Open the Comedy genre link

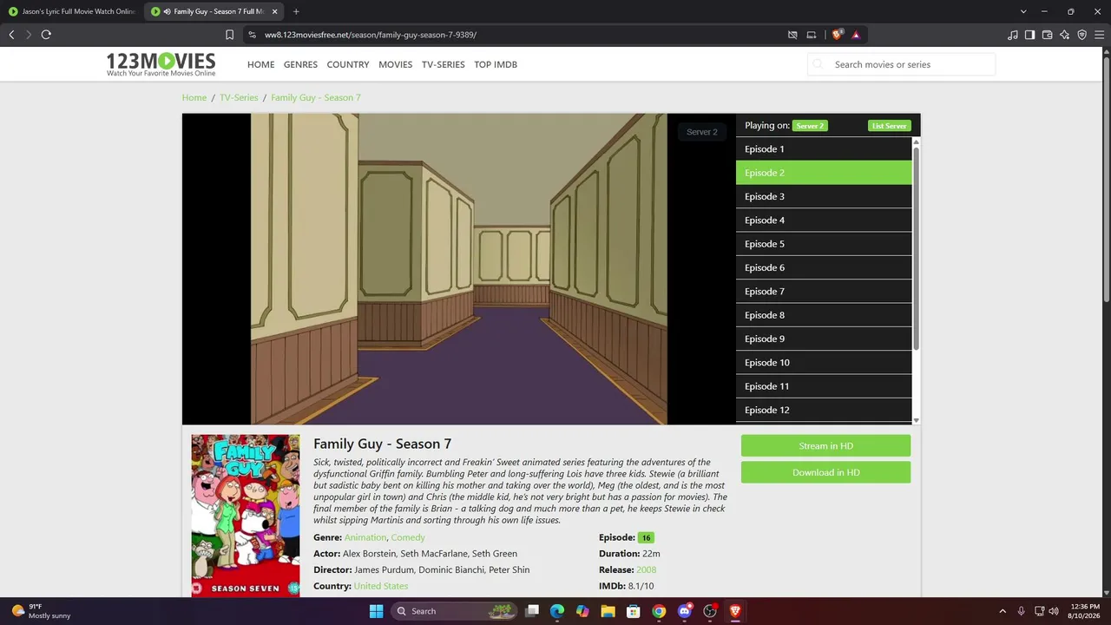[x=408, y=537]
